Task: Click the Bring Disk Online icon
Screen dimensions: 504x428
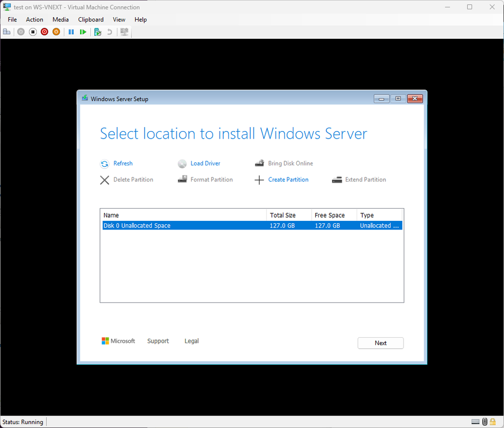Action: click(x=259, y=163)
